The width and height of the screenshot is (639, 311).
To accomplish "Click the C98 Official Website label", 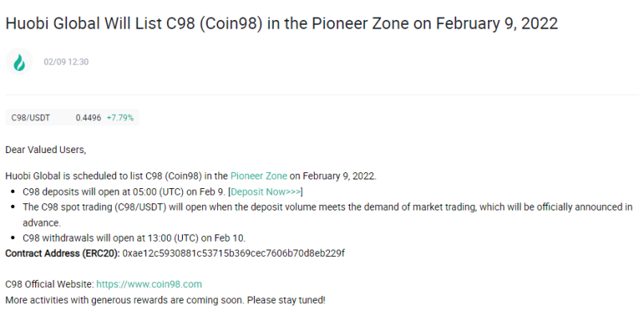I will (x=50, y=284).
